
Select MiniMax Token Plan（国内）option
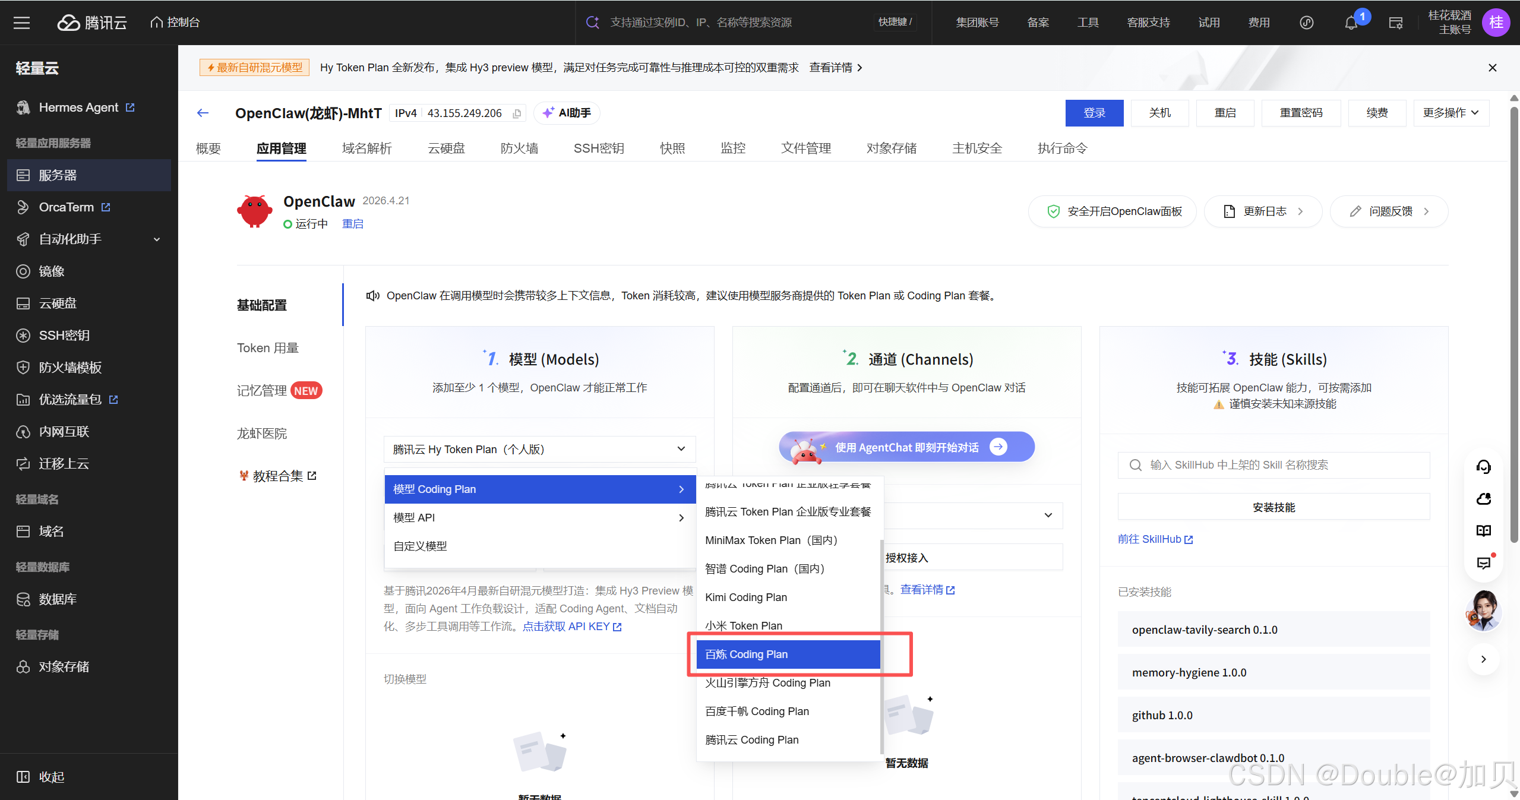point(788,540)
